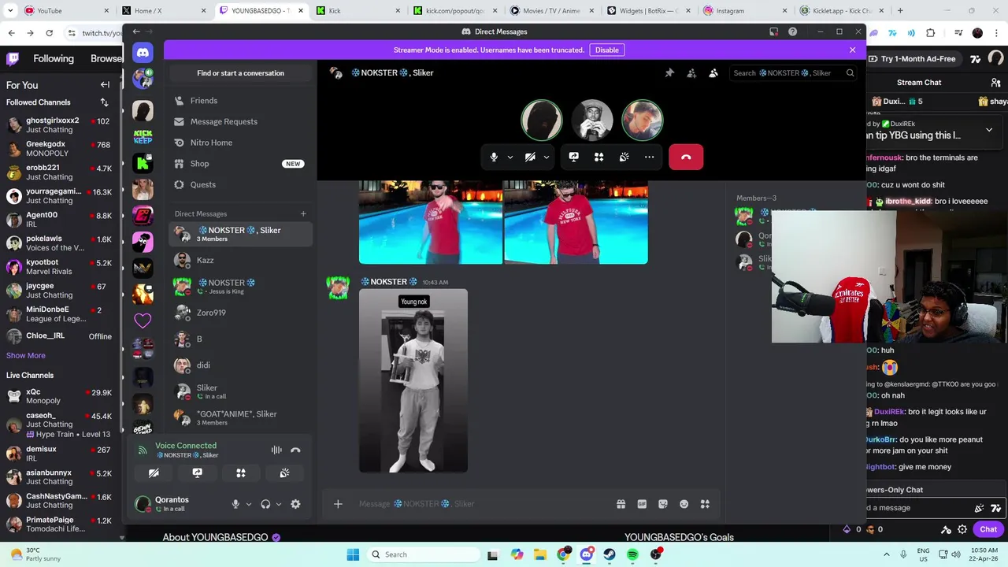1008x567 pixels.
Task: Show More followed channels on Twitch
Action: tap(26, 355)
